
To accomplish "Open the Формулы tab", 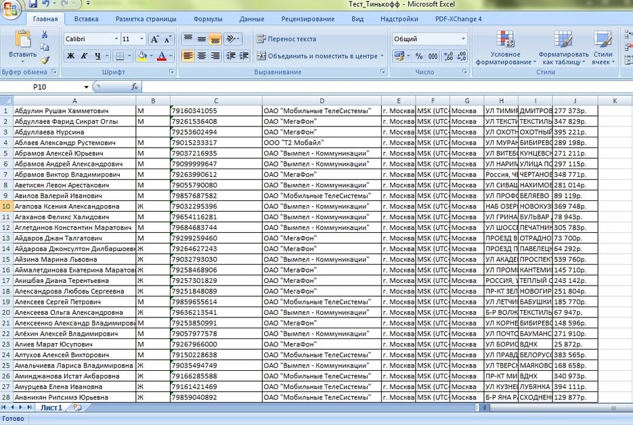I will pyautogui.click(x=207, y=18).
